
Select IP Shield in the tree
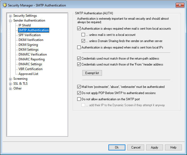pos(24,25)
